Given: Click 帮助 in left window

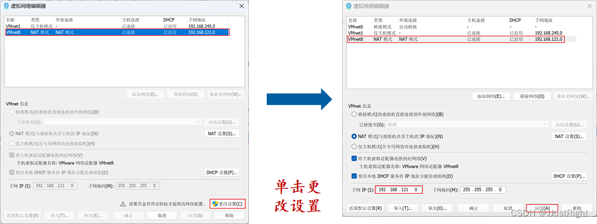Looking at the screenshot, I should (229, 215).
